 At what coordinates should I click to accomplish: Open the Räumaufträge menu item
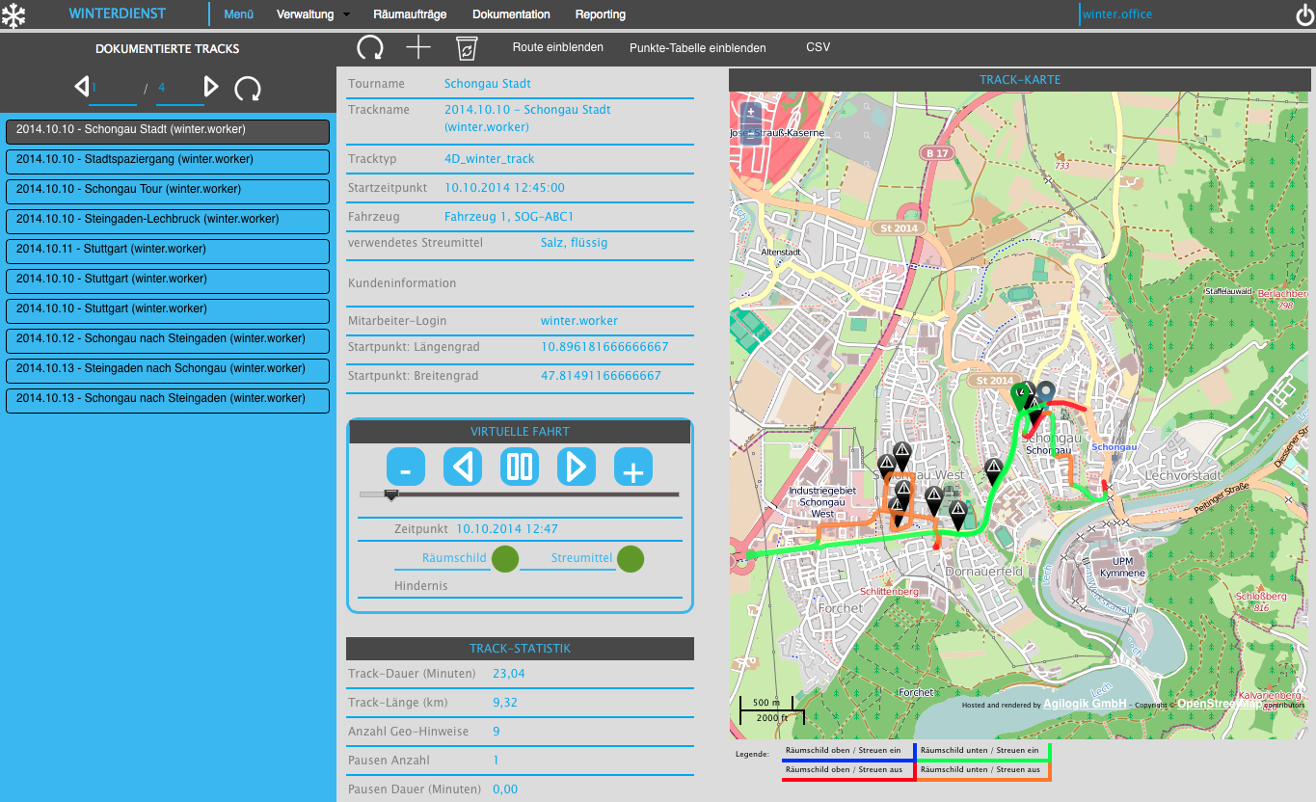coord(410,14)
